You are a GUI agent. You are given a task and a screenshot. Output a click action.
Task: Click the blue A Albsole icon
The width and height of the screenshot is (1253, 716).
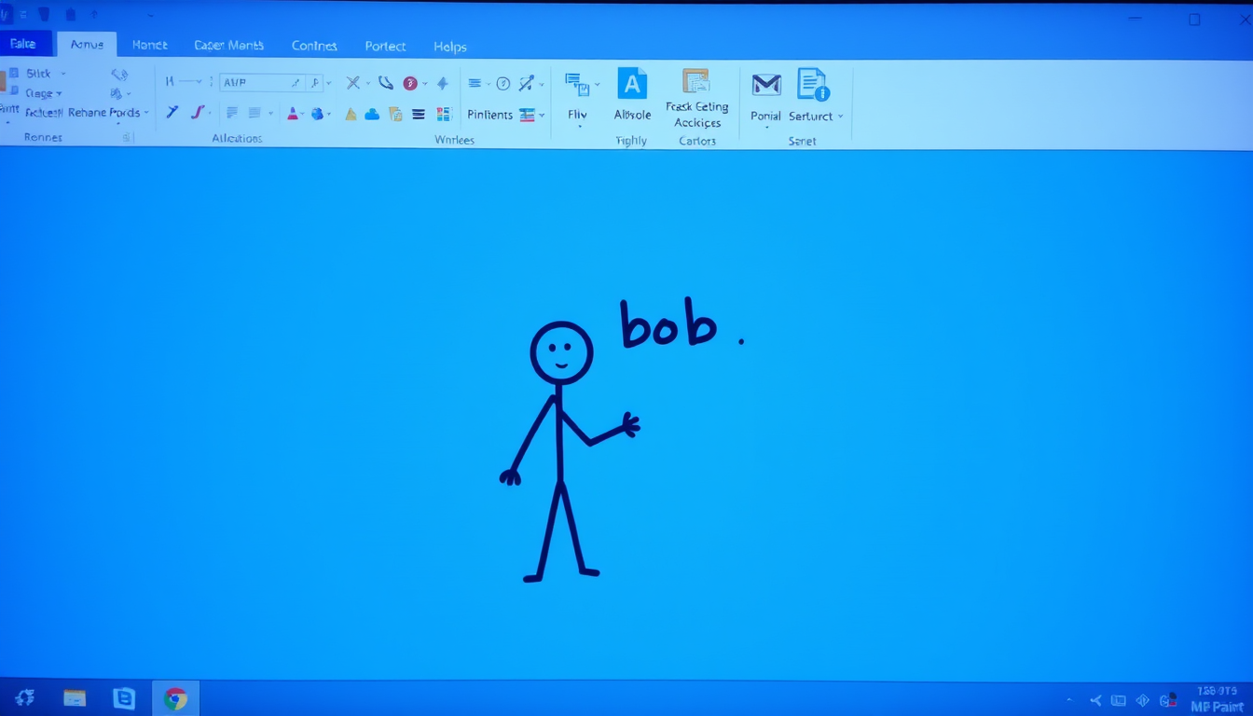tap(632, 84)
